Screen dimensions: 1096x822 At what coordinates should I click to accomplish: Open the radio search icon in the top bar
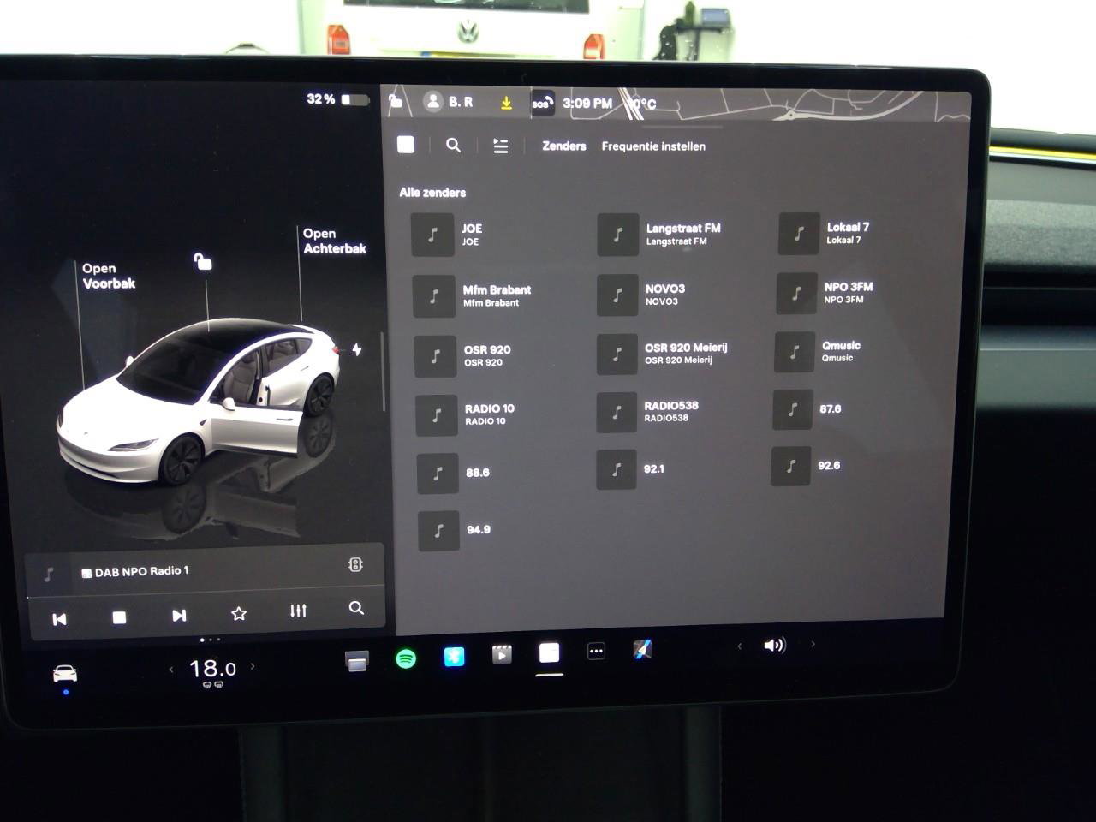click(x=453, y=146)
